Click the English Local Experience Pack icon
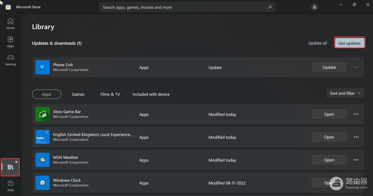Screen dimensions: 373x196 (43, 137)
